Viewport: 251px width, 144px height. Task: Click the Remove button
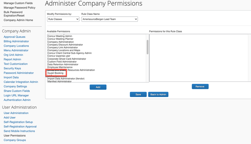click(200, 87)
